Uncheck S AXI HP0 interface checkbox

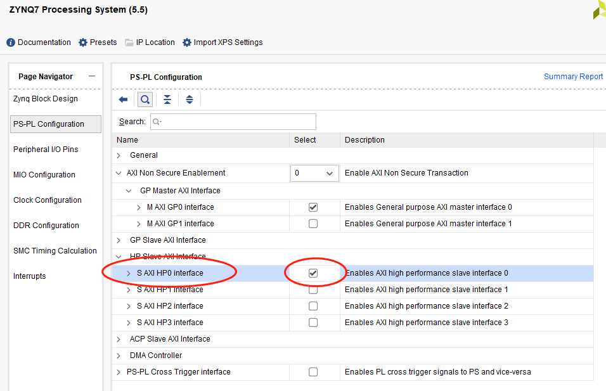[313, 273]
